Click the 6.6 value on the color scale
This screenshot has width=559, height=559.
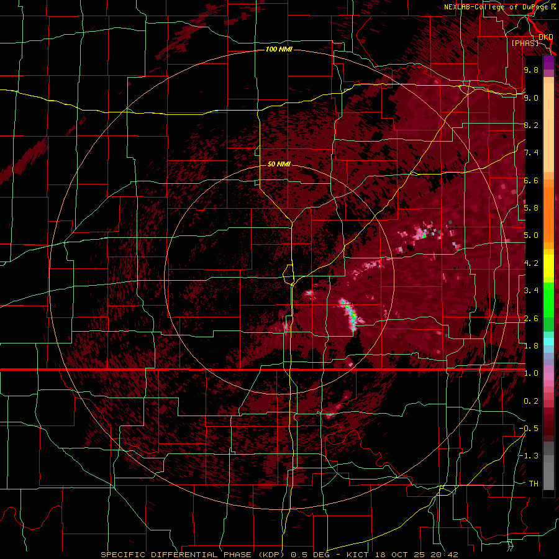point(531,180)
